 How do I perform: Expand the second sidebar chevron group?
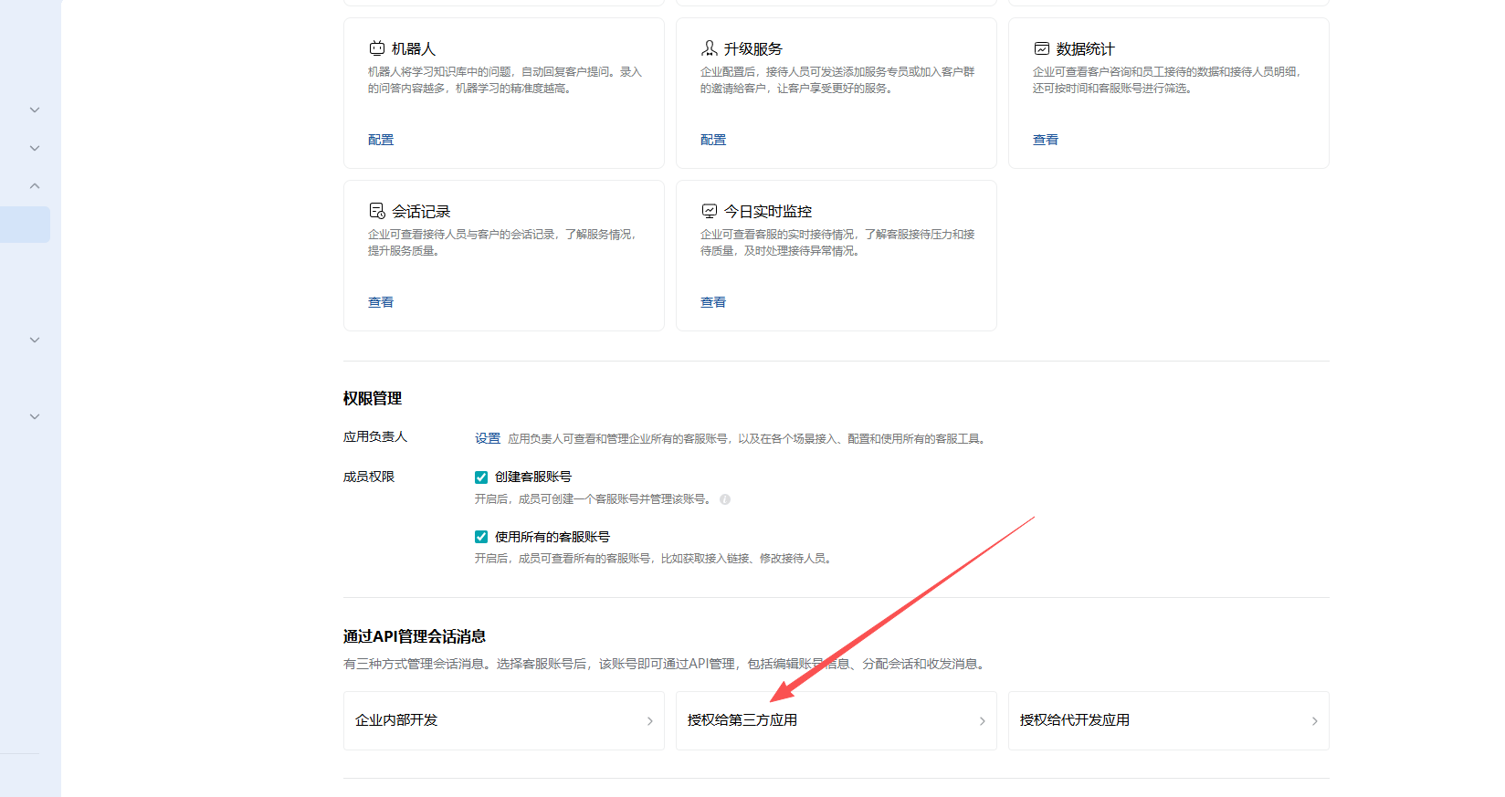click(35, 148)
